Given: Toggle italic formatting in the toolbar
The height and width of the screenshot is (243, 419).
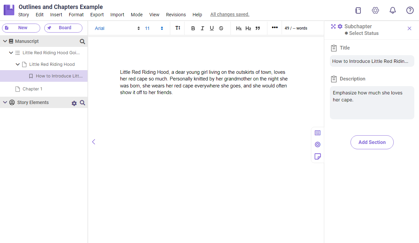Looking at the screenshot, I should pos(202,28).
